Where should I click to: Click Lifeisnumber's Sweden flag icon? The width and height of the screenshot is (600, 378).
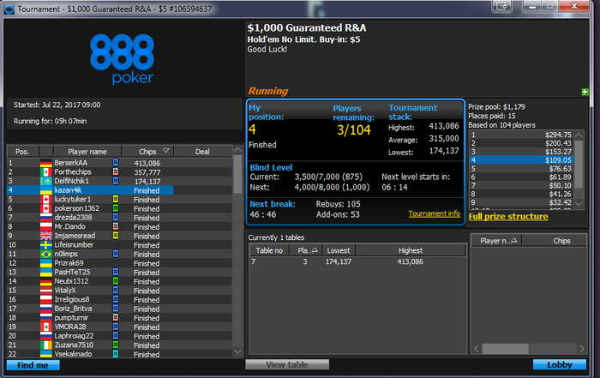pos(46,245)
